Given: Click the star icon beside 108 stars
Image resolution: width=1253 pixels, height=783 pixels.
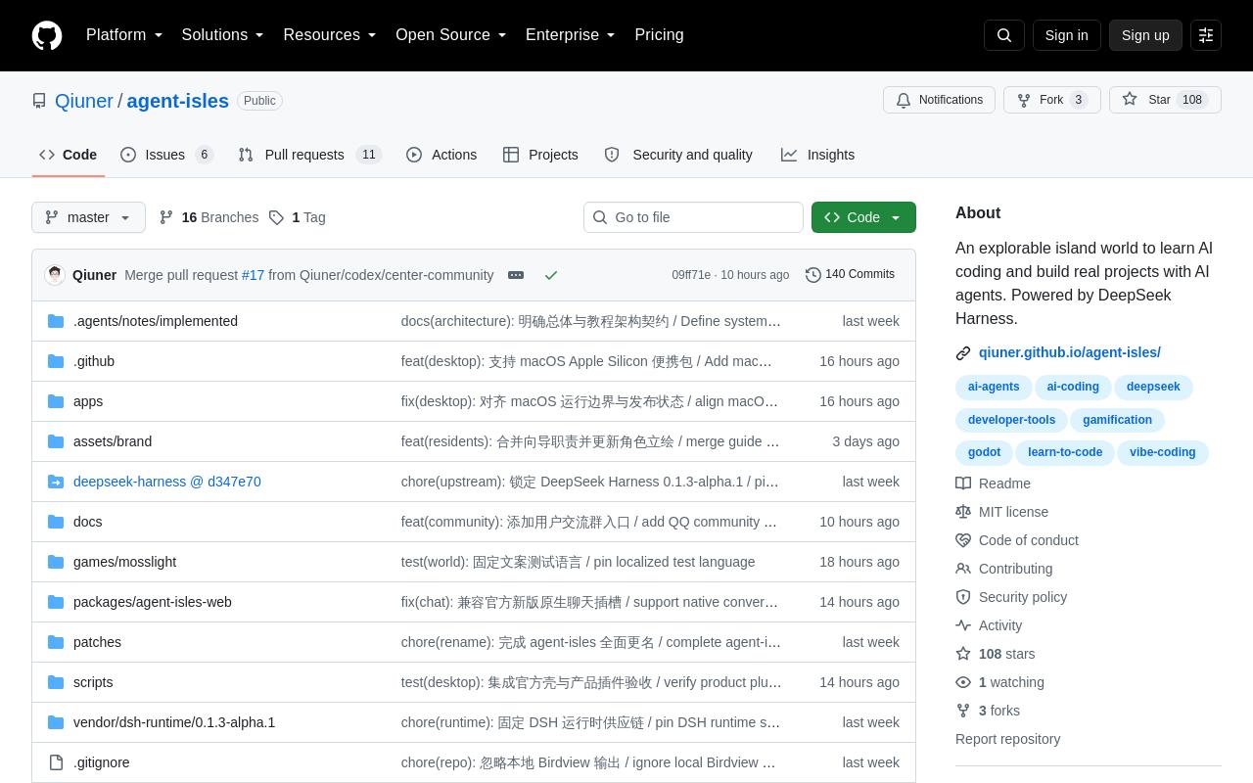Looking at the screenshot, I should click(x=963, y=654).
